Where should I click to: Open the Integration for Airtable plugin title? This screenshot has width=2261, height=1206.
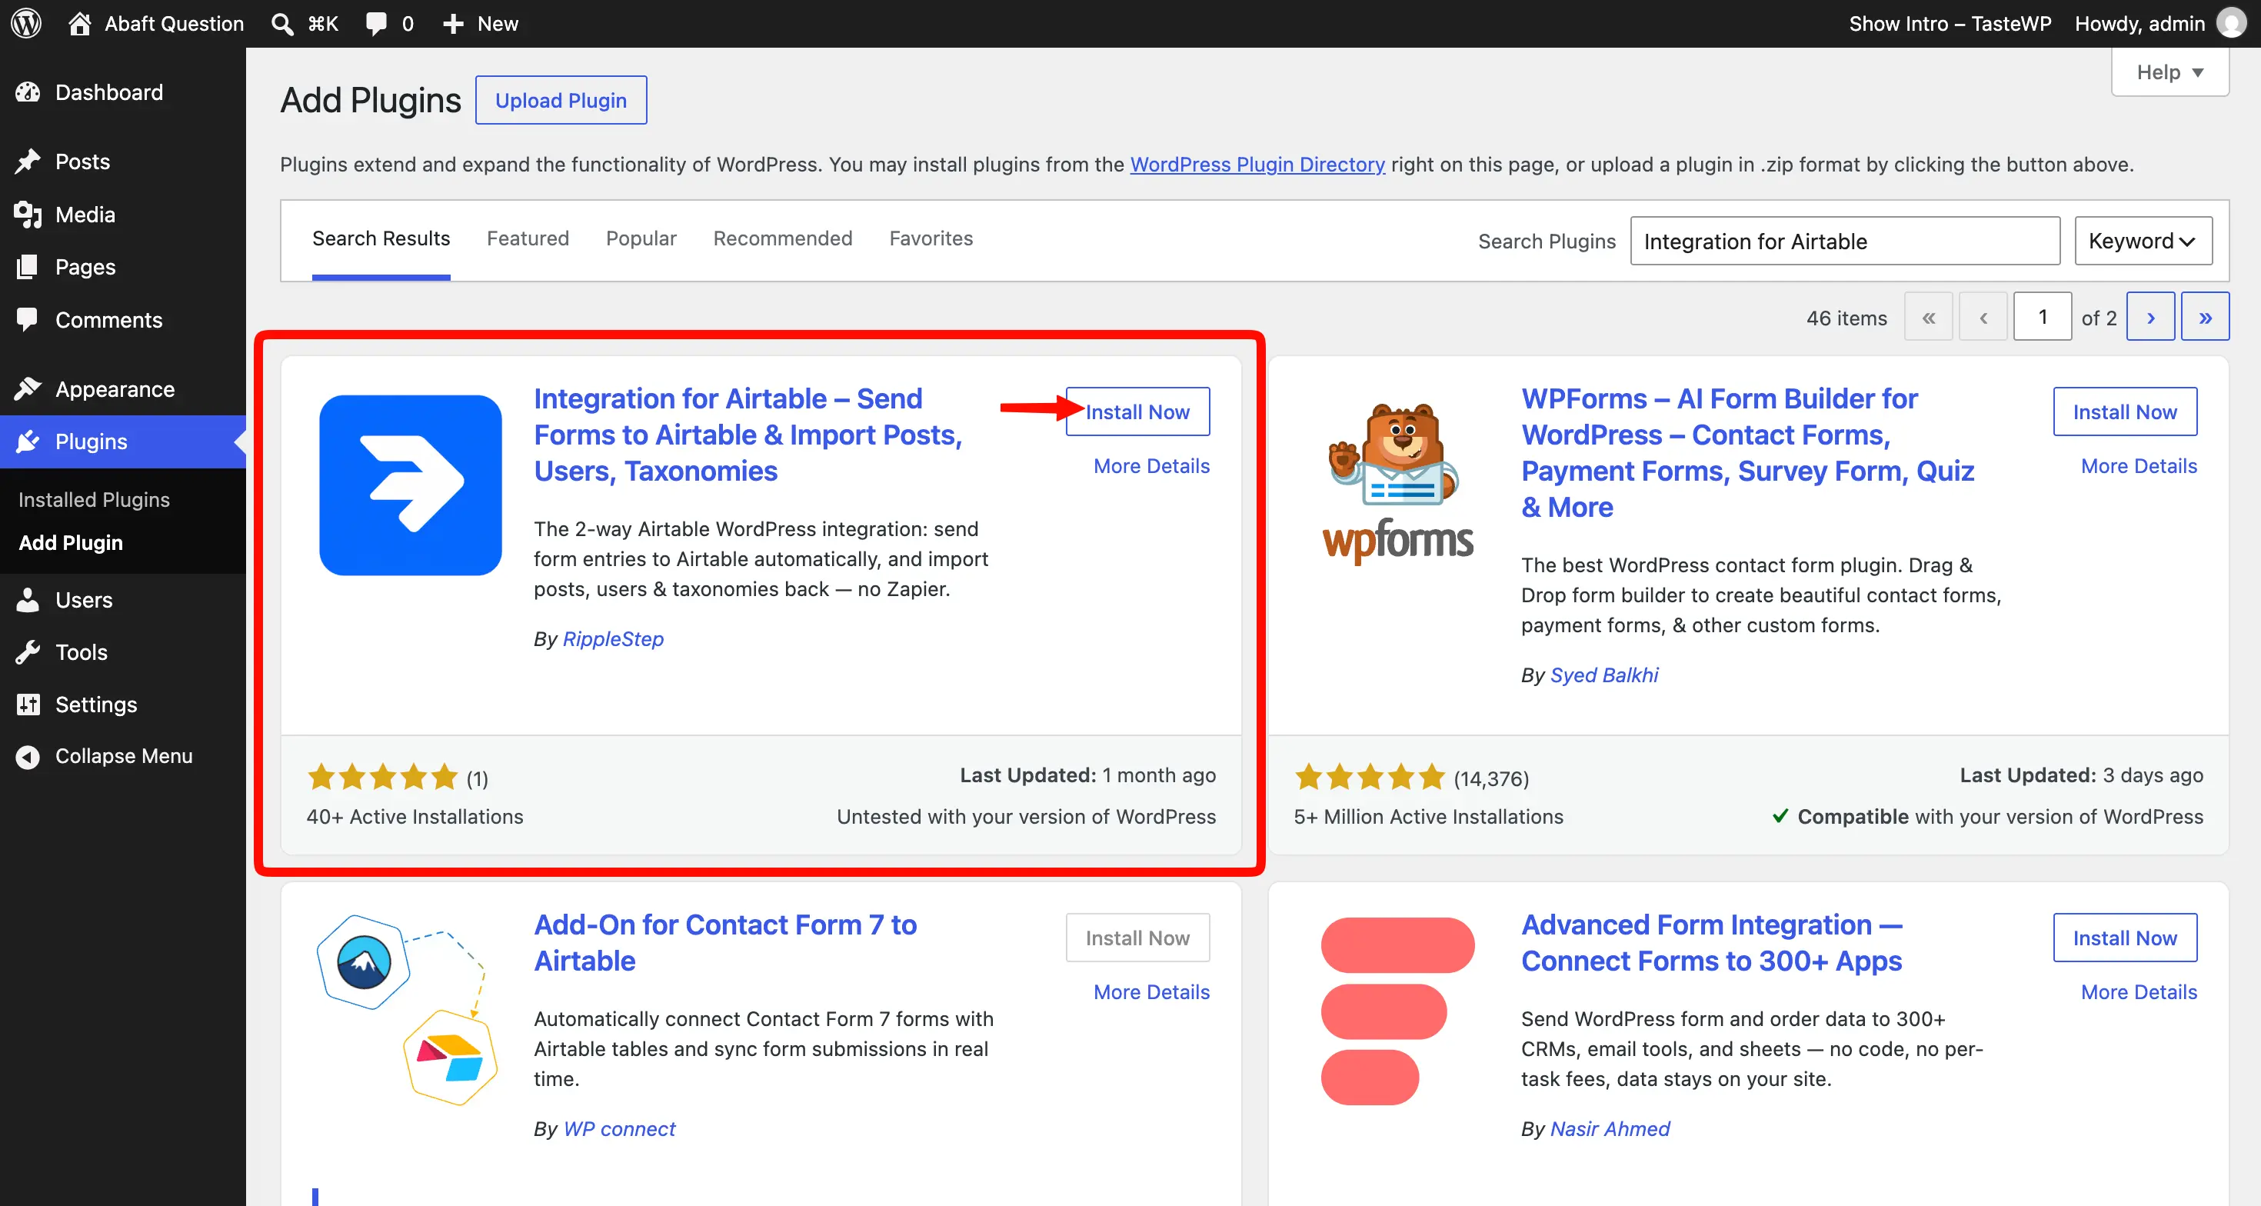tap(747, 435)
